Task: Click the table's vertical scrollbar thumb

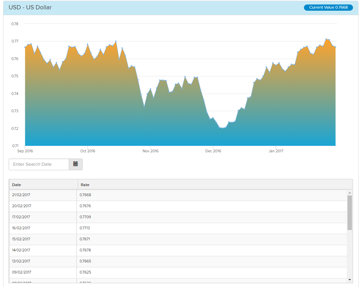Action: tap(350, 212)
